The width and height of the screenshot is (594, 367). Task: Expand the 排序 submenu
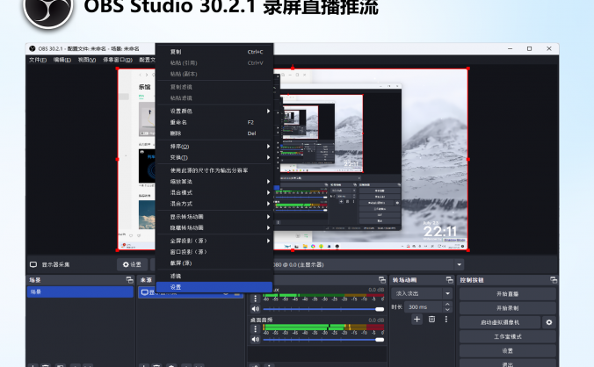coord(214,147)
